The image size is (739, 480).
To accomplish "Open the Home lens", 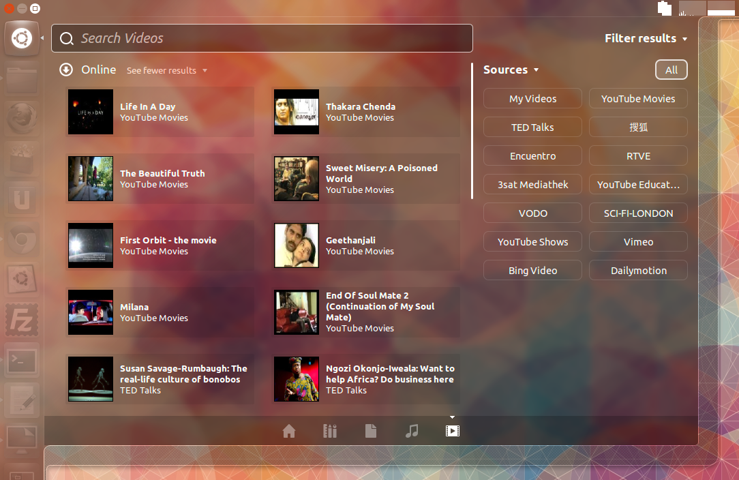I will 289,431.
